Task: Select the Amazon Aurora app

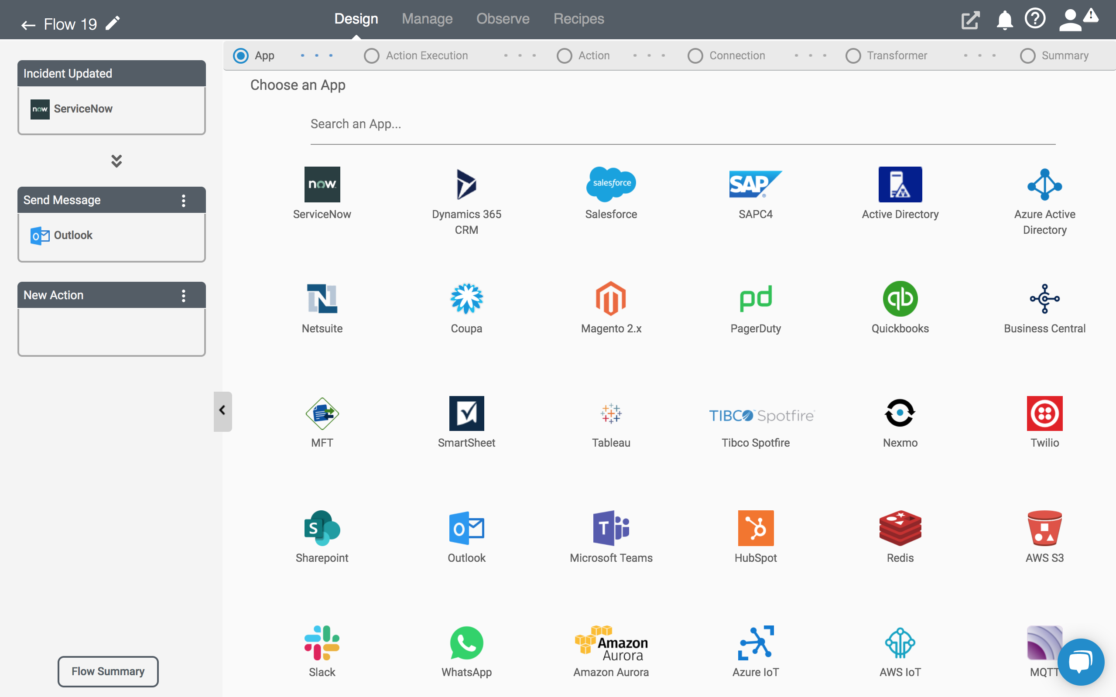Action: 611,643
